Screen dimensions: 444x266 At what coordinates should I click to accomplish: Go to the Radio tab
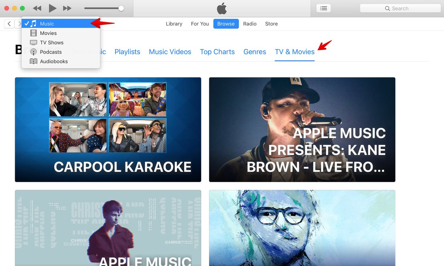click(250, 24)
